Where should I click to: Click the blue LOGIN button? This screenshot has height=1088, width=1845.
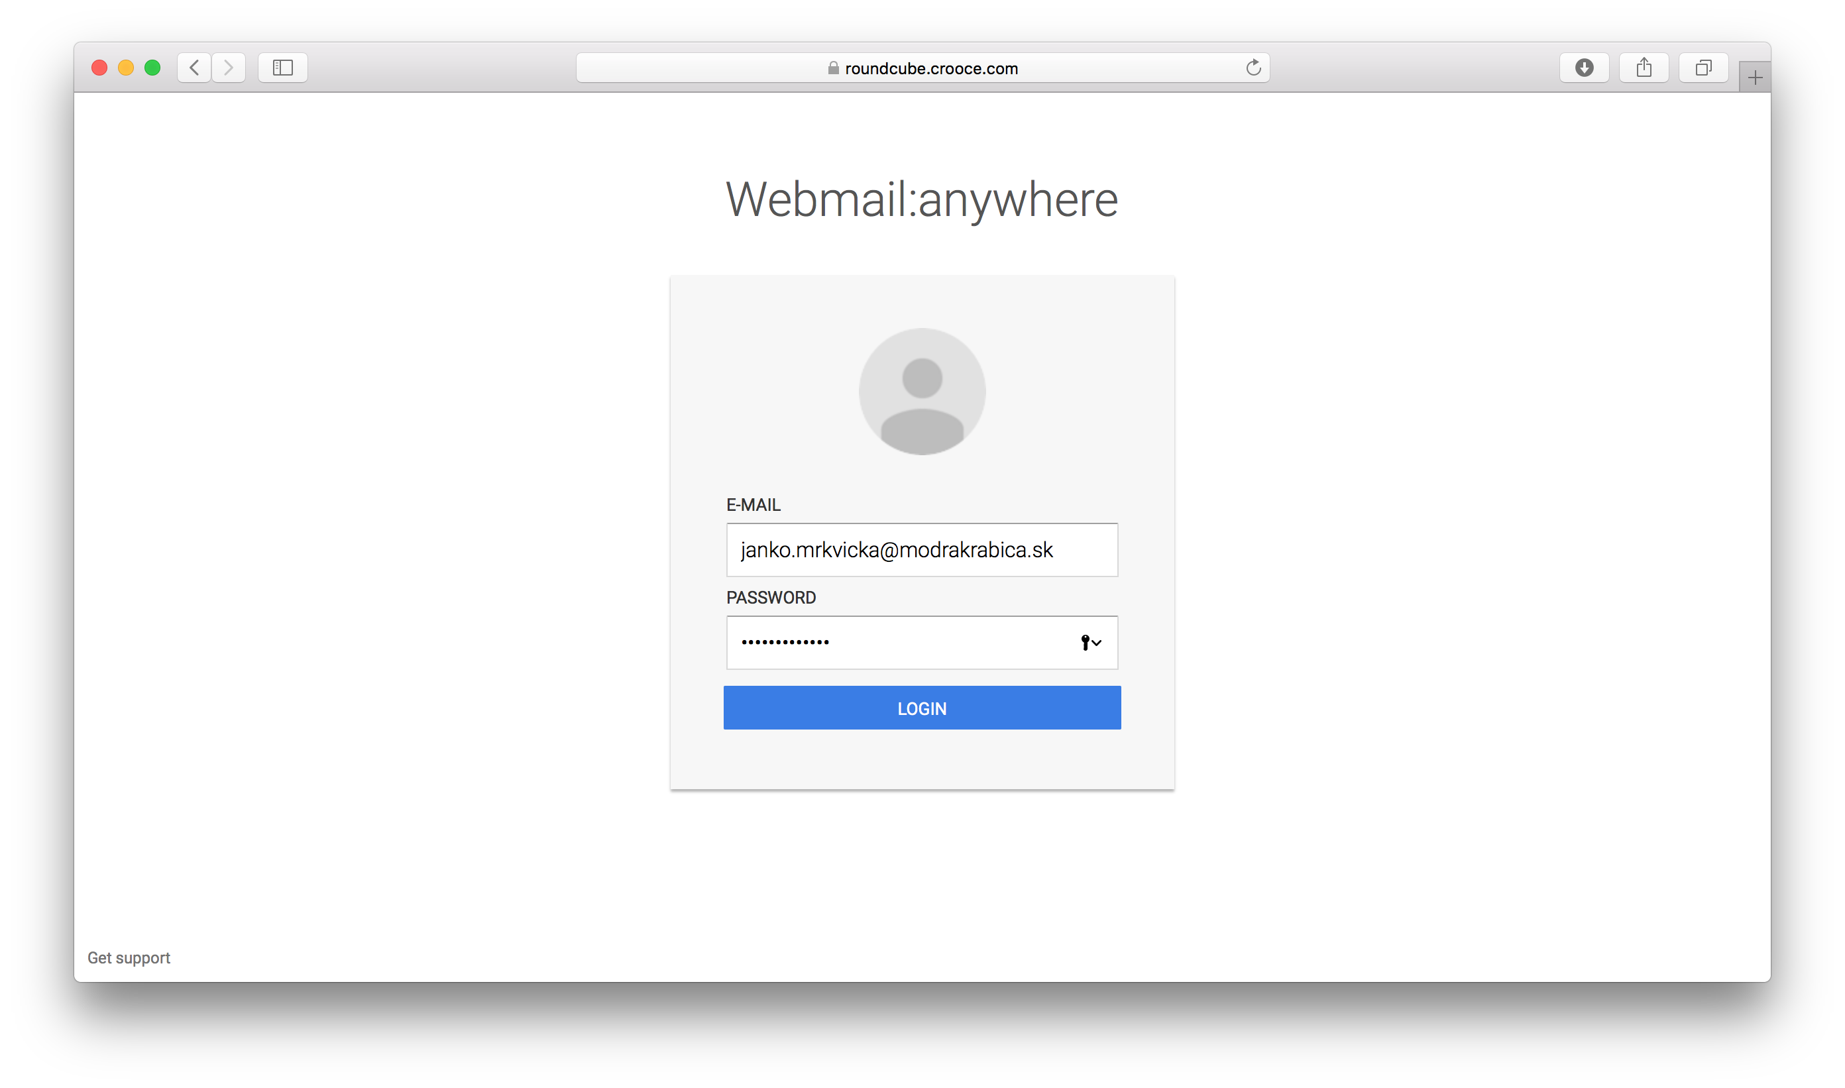tap(922, 708)
